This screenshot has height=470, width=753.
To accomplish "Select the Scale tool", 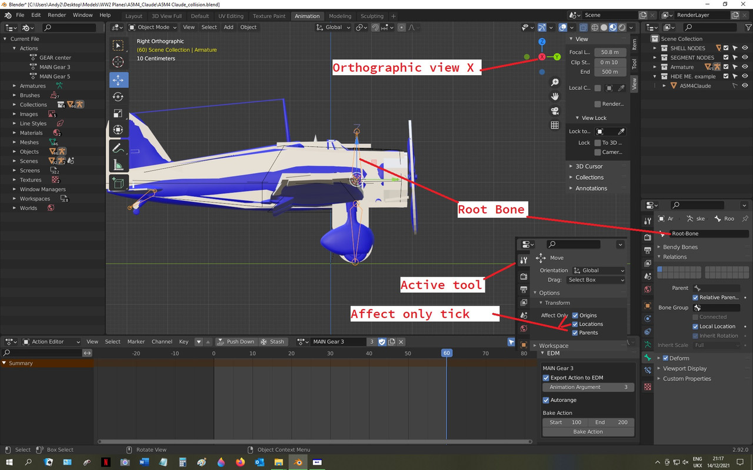I will (x=118, y=113).
